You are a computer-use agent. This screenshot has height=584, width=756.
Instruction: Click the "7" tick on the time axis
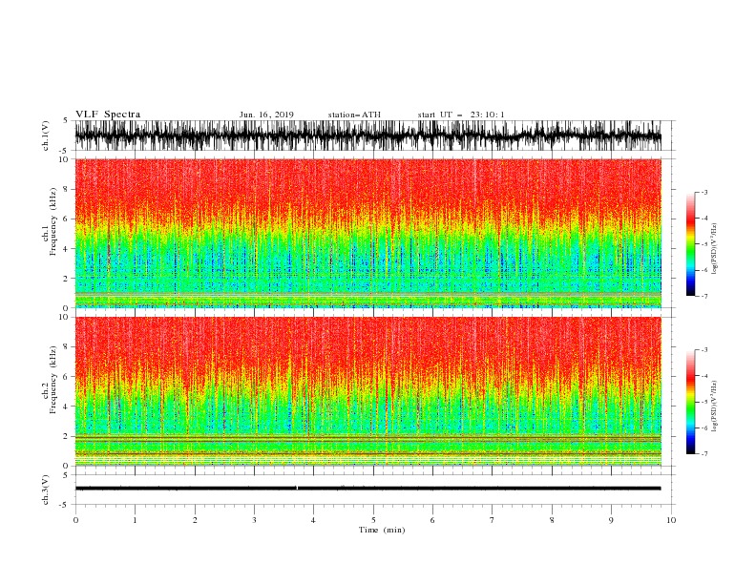[493, 520]
